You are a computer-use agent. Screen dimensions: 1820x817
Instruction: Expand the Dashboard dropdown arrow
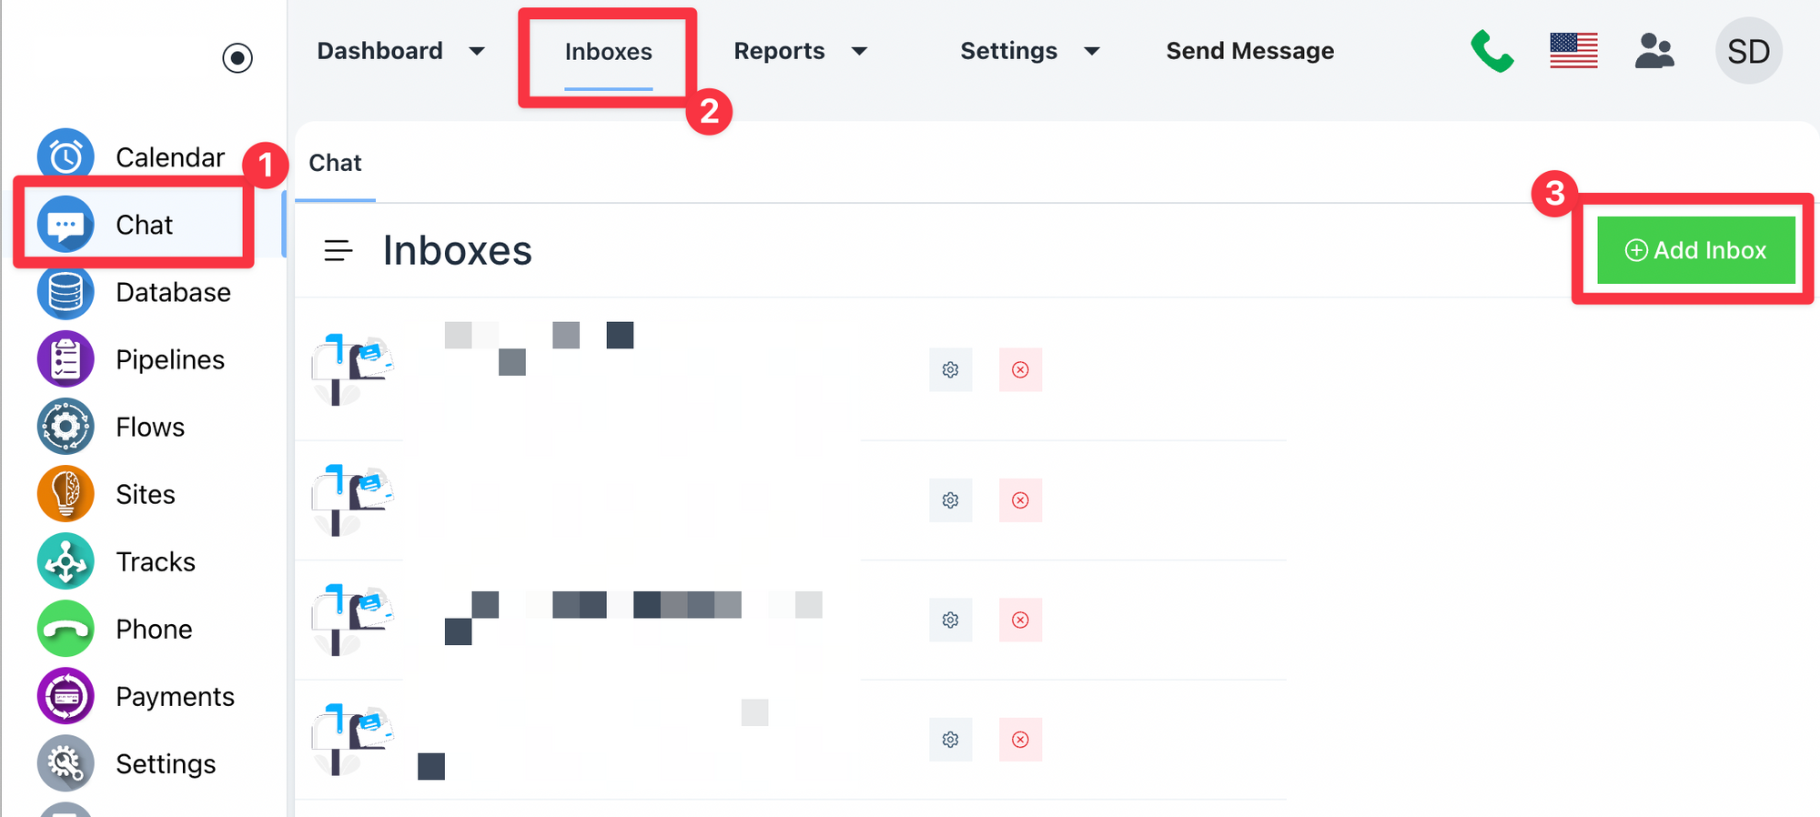click(477, 51)
